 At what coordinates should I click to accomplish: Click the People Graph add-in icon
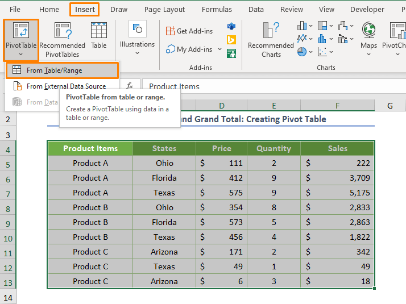click(x=231, y=53)
